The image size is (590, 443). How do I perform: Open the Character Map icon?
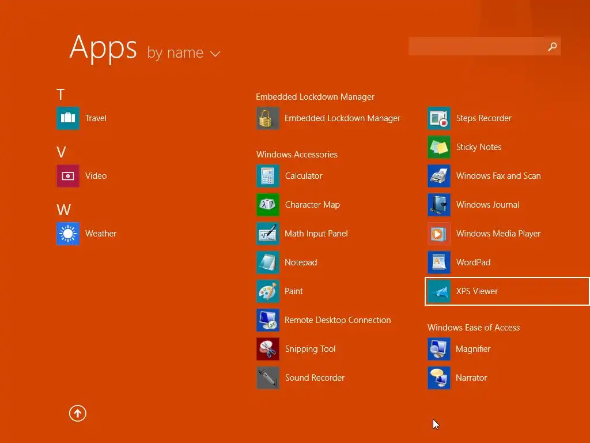[267, 205]
